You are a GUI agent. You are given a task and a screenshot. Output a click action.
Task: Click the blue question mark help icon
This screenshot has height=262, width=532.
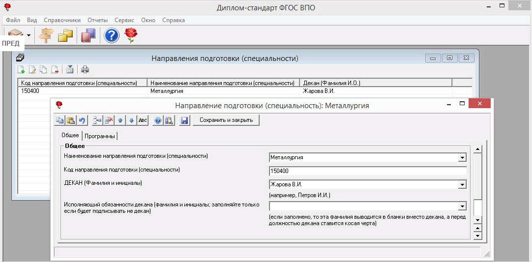pyautogui.click(x=112, y=35)
